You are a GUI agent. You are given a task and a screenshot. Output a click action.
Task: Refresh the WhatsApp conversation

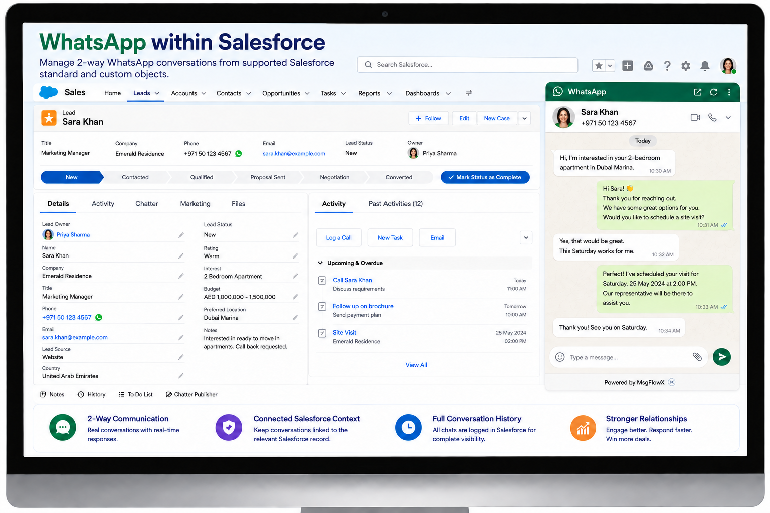[x=714, y=92]
